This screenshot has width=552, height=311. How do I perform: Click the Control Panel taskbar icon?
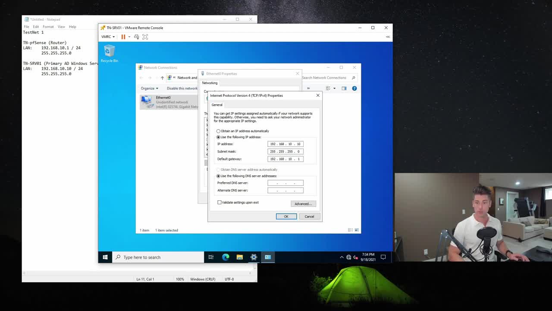[268, 257]
